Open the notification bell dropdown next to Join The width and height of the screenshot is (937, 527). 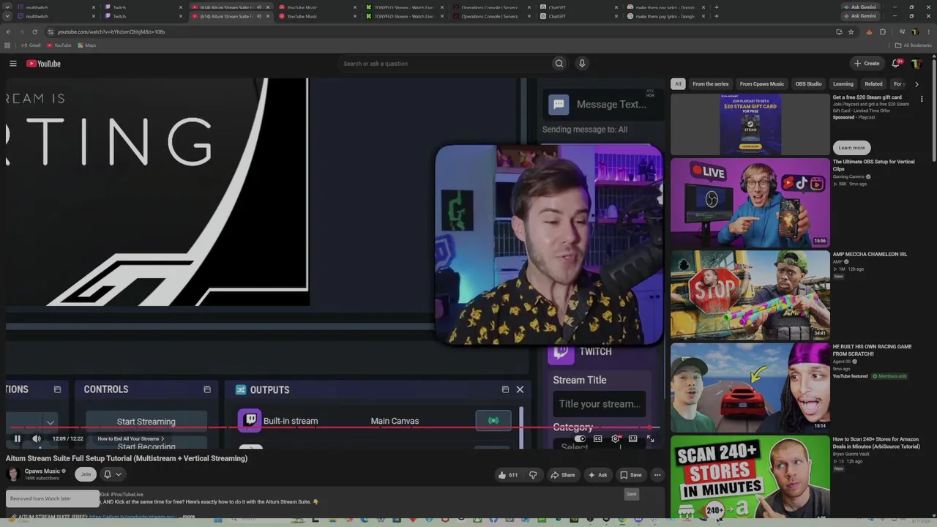[112, 474]
